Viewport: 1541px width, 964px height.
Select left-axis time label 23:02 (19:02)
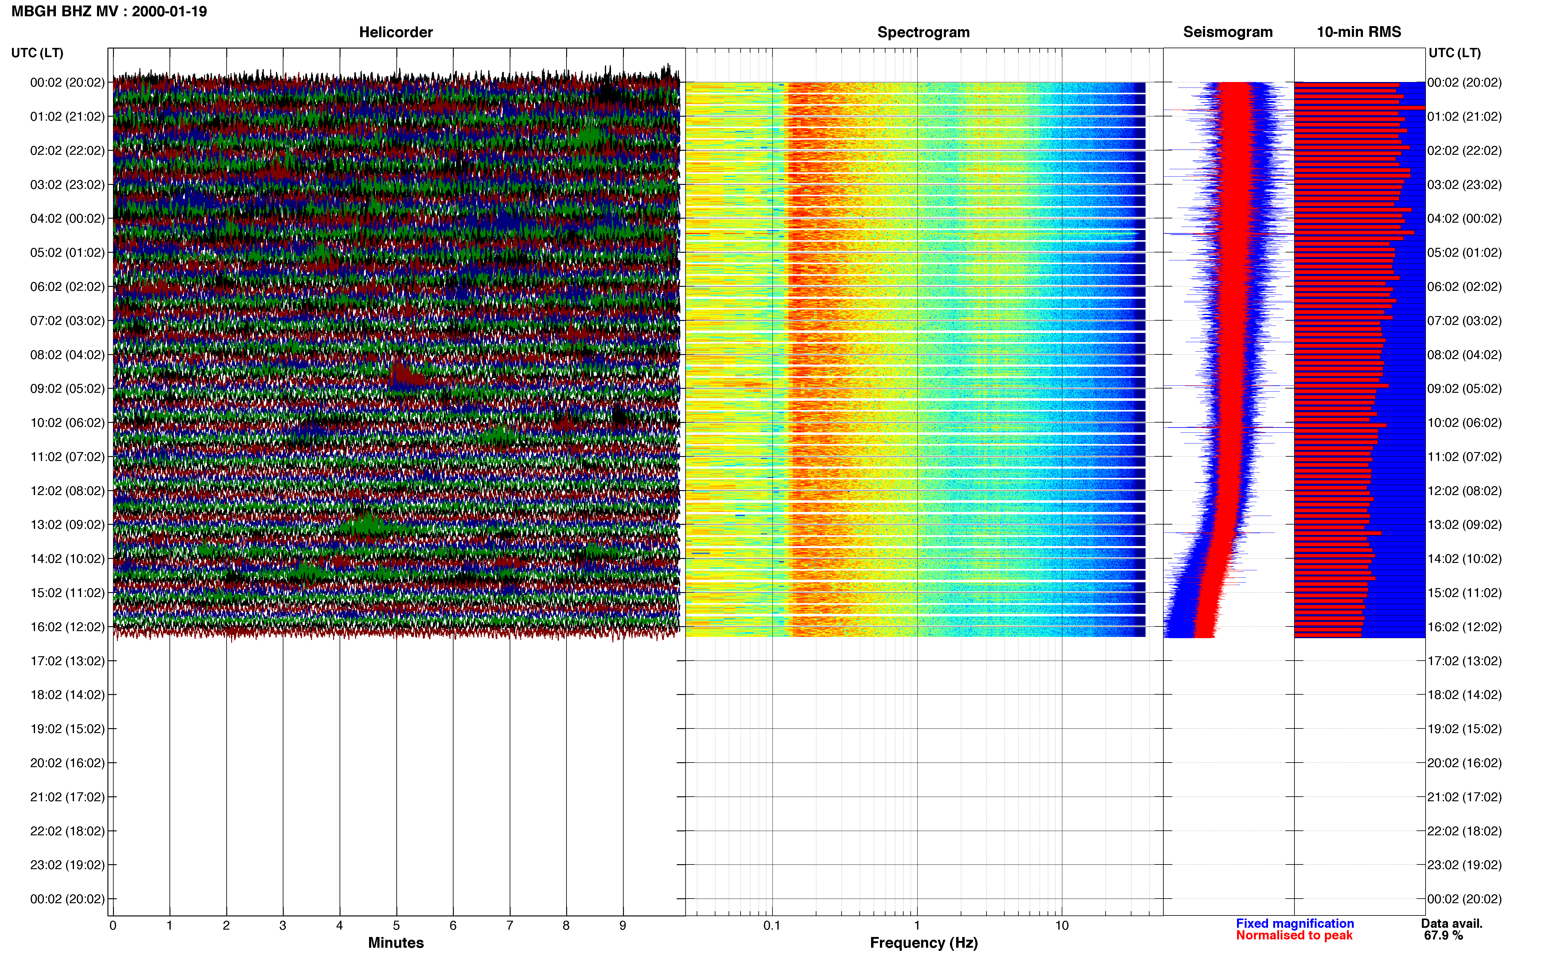(x=68, y=865)
